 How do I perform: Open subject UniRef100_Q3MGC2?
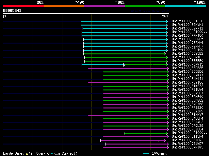pyautogui.click(x=187, y=101)
